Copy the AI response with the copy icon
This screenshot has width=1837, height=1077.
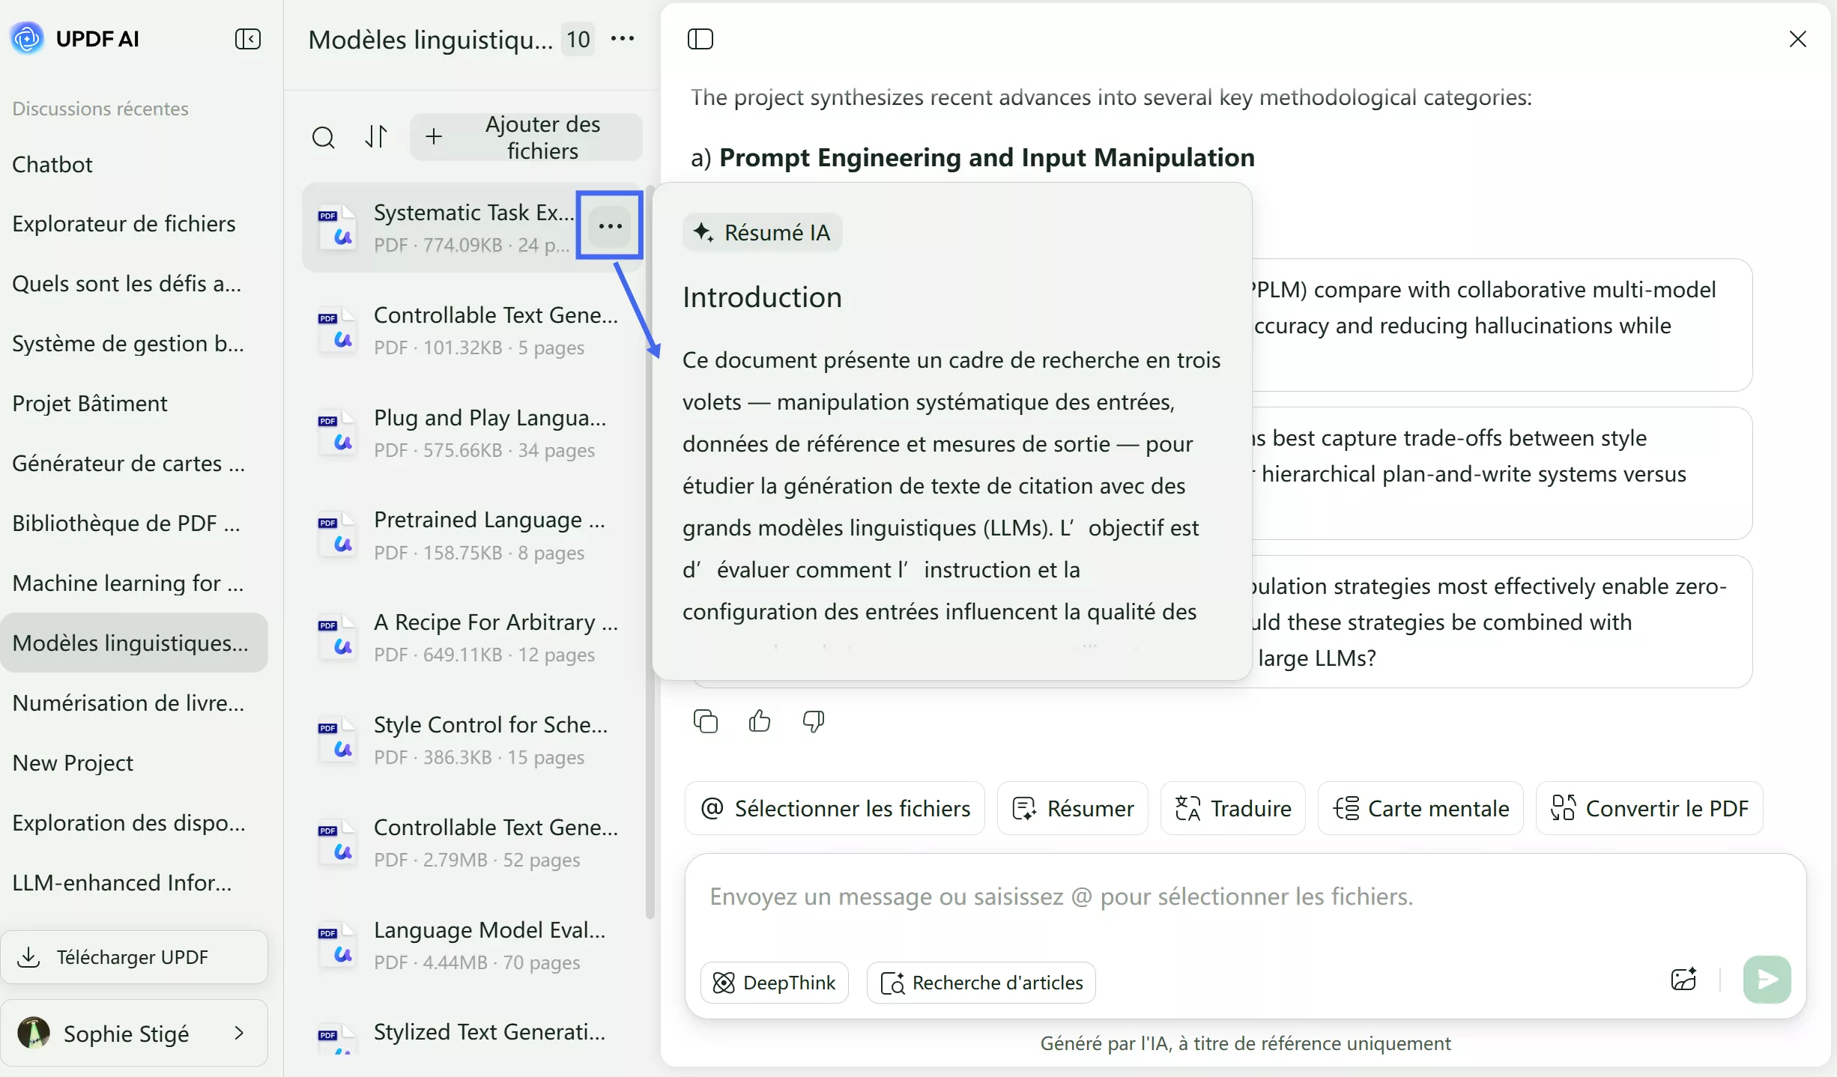[x=705, y=721]
